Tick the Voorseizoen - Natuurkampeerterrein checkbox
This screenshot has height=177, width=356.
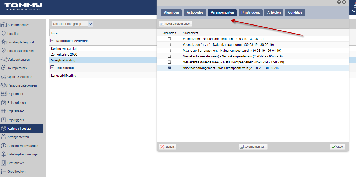(x=169, y=39)
